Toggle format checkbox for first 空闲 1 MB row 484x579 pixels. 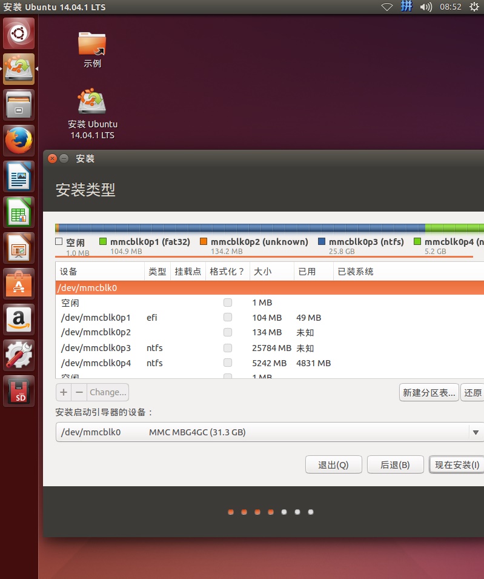228,303
